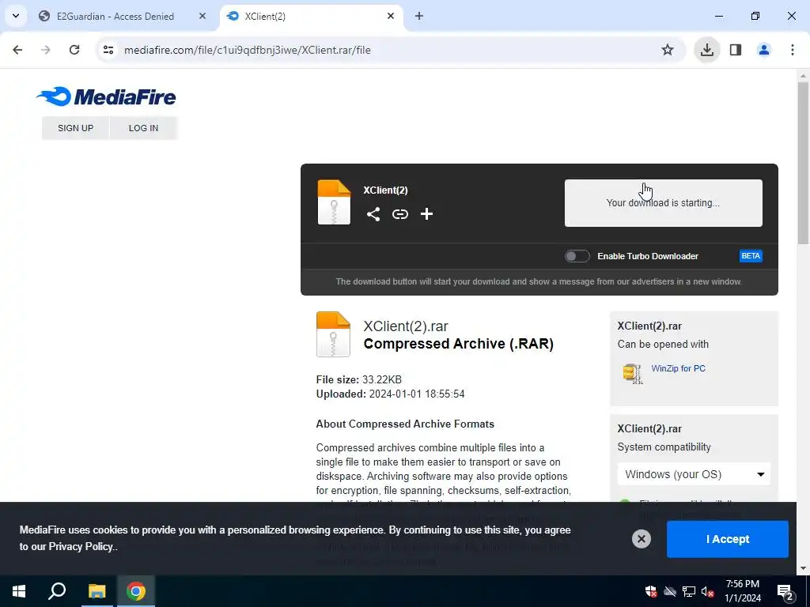810x607 pixels.
Task: Click the network tray icon
Action: tap(689, 591)
